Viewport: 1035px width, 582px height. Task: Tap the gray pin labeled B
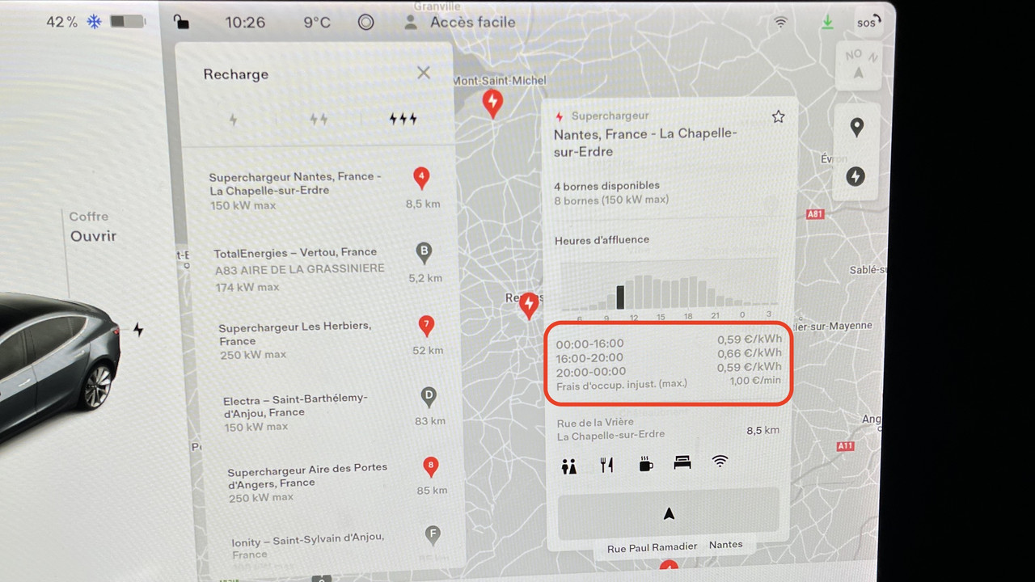pos(424,252)
